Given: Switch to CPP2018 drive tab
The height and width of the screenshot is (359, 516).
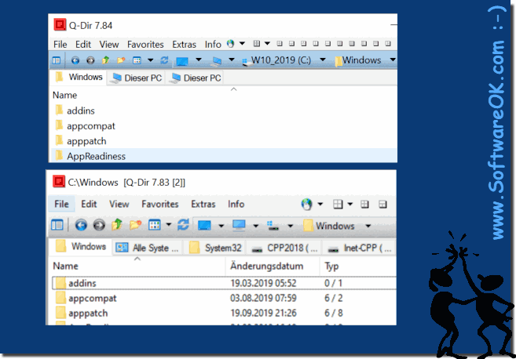Looking at the screenshot, I should click(284, 248).
